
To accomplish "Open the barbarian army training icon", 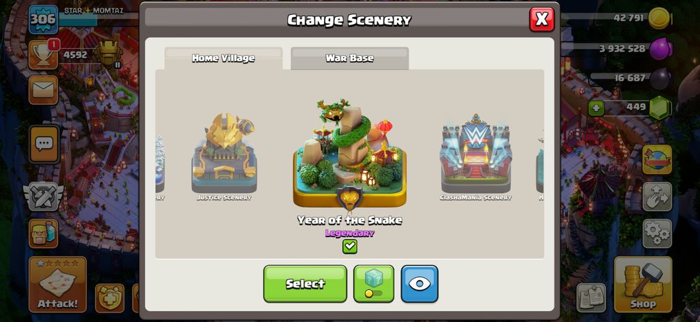I will point(44,234).
